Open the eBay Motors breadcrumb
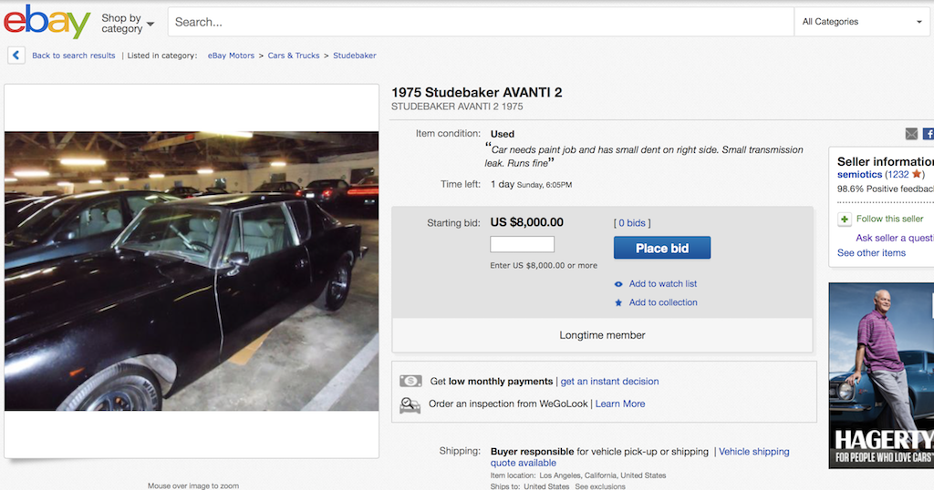 click(x=231, y=56)
